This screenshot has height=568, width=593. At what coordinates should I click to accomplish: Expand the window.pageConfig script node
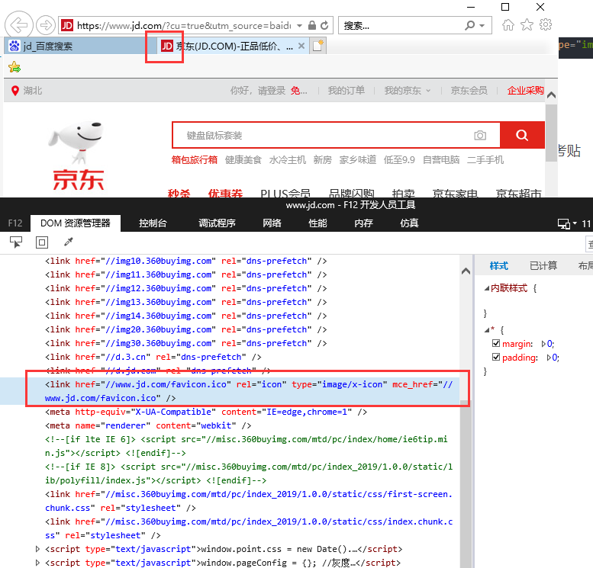pos(37,563)
